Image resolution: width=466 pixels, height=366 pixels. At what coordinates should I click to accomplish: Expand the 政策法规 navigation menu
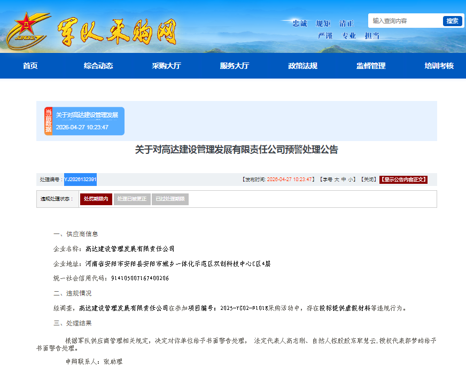click(302, 66)
